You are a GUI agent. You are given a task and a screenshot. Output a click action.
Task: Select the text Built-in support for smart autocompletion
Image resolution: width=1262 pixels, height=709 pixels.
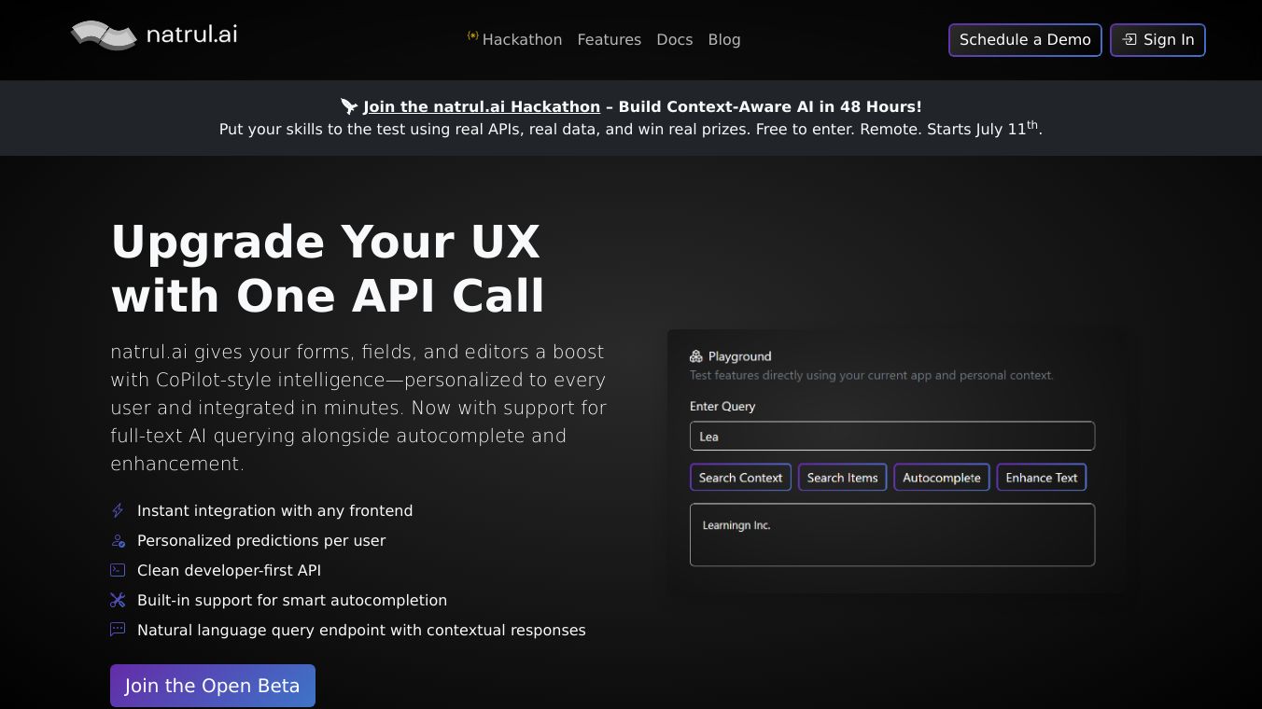tap(292, 600)
